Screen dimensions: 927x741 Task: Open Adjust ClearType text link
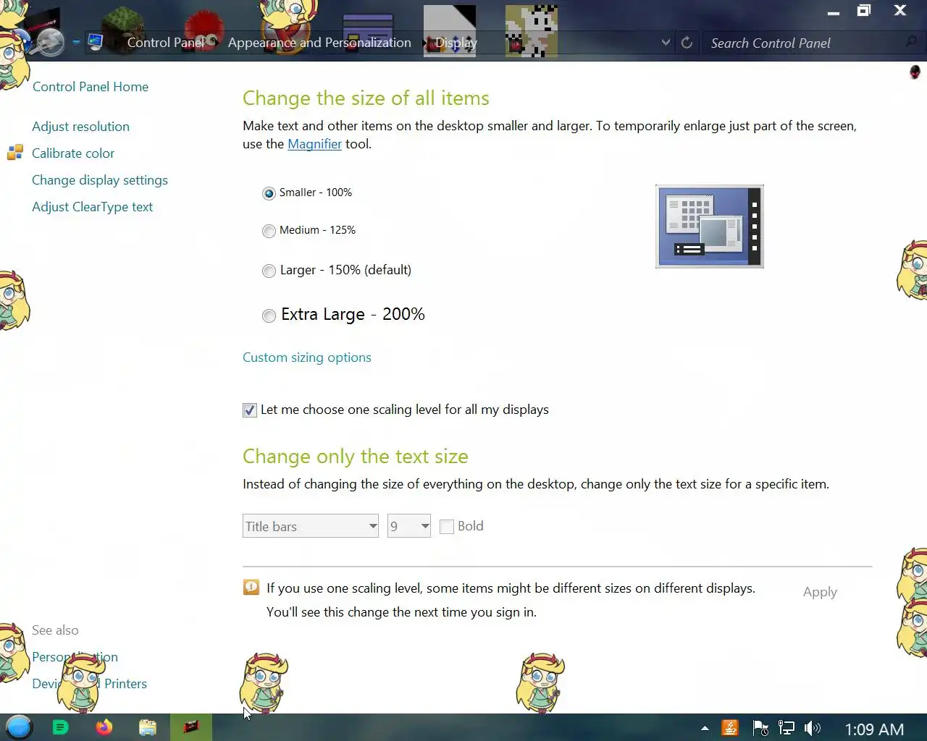pyautogui.click(x=92, y=207)
